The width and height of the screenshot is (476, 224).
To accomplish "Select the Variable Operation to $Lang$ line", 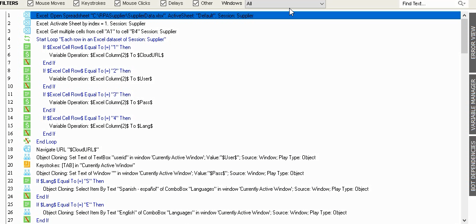I will tap(101, 126).
